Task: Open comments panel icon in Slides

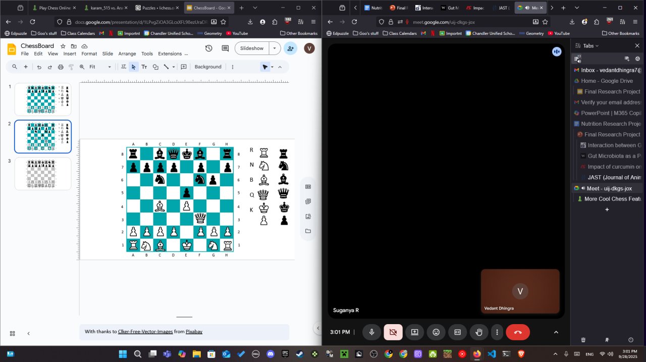Action: tap(225, 48)
